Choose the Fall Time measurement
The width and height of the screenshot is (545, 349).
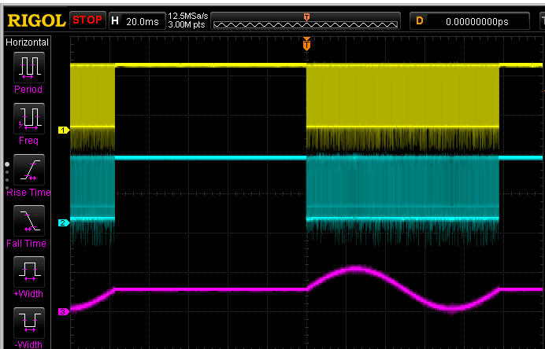point(29,221)
